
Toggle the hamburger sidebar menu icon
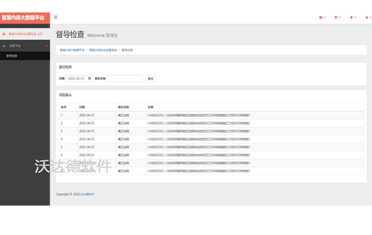pyautogui.click(x=55, y=17)
